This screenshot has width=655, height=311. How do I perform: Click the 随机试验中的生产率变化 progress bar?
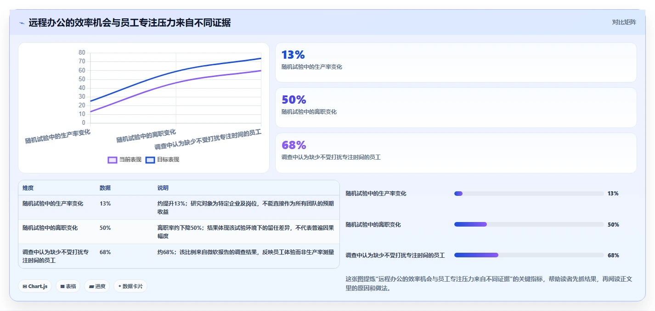(x=529, y=194)
